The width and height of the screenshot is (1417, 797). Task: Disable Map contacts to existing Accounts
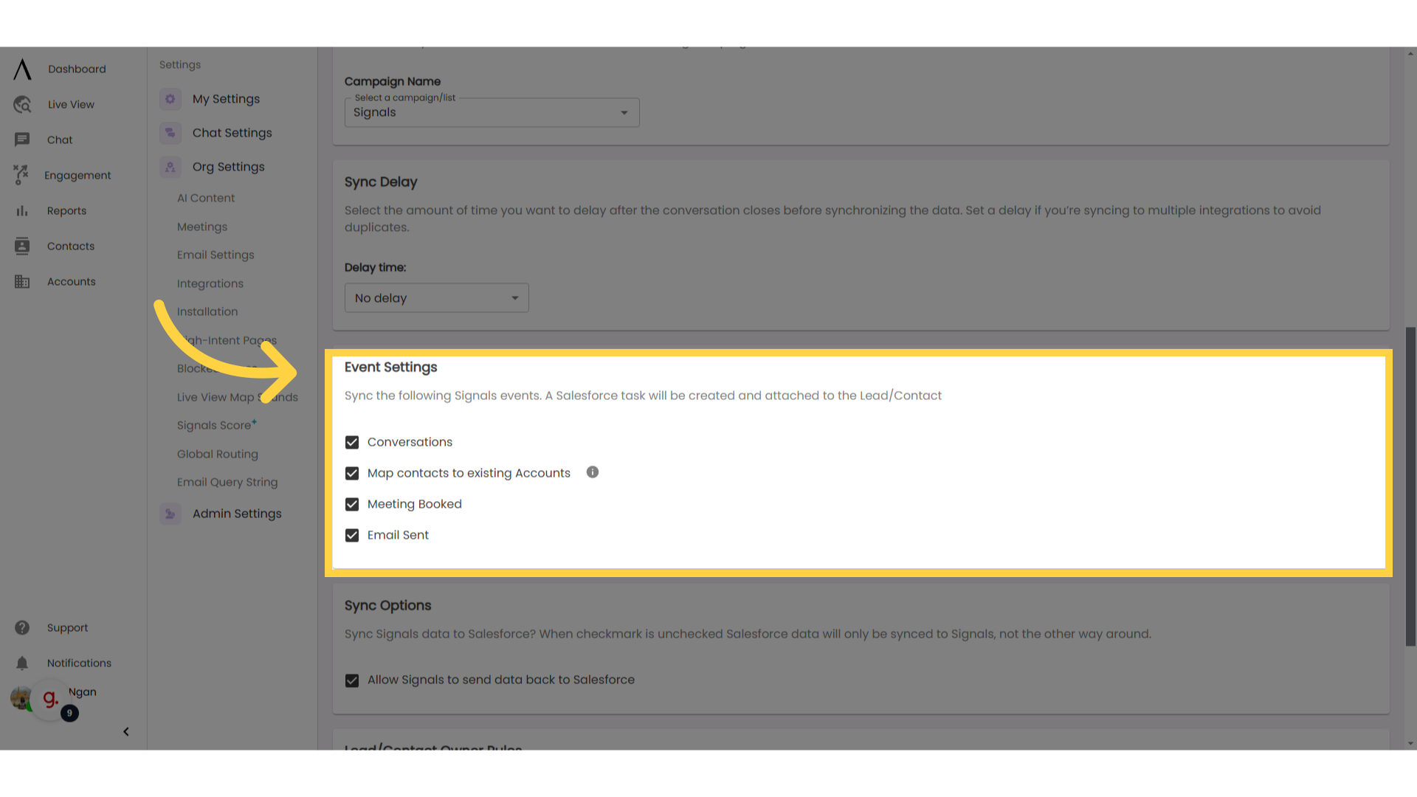click(x=351, y=474)
